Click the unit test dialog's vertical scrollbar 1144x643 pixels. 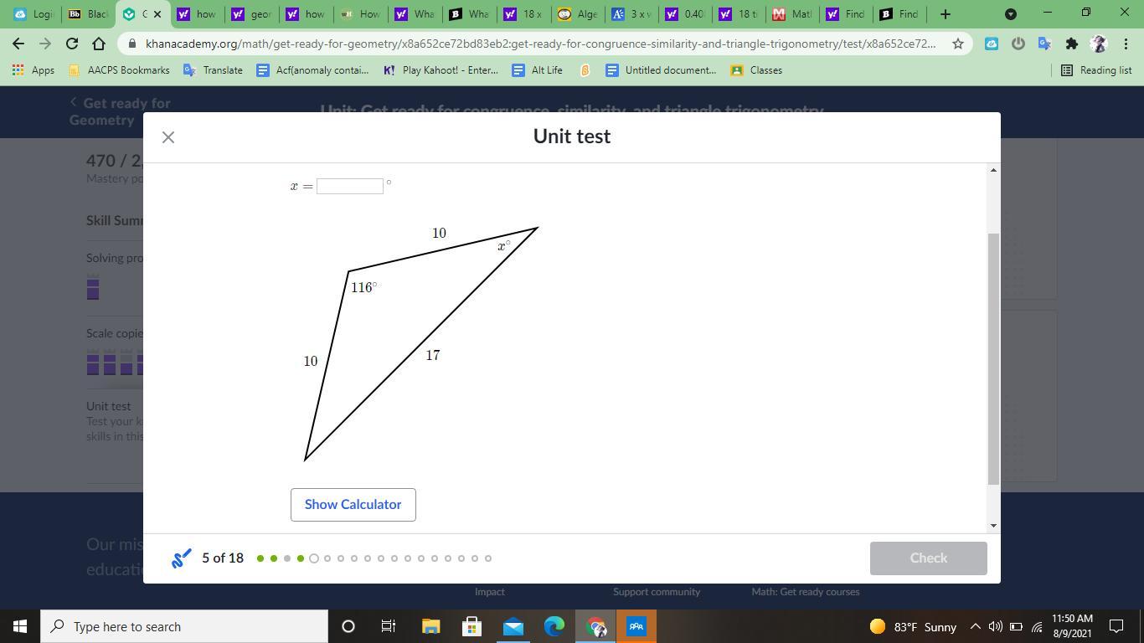[994, 358]
